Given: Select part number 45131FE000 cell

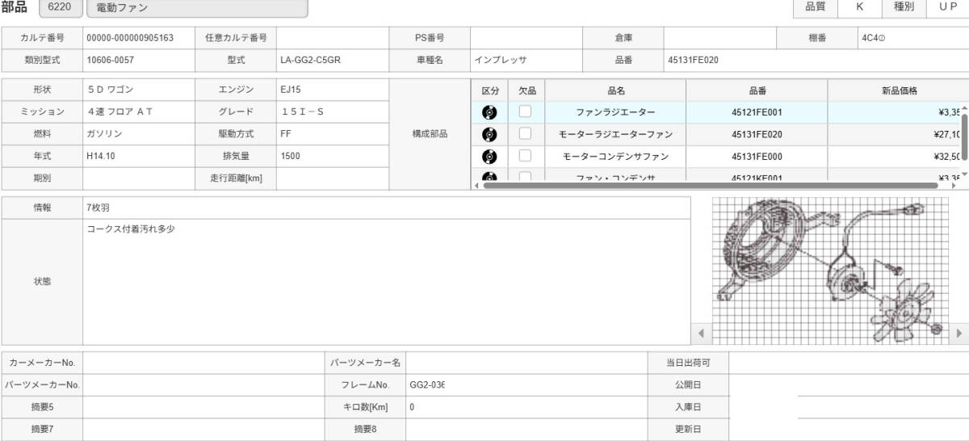Looking at the screenshot, I should tap(757, 156).
